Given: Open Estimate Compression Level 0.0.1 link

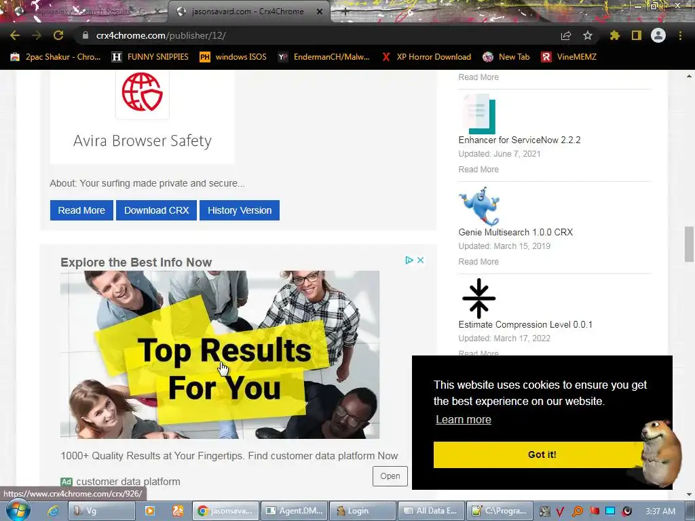Looking at the screenshot, I should (525, 324).
